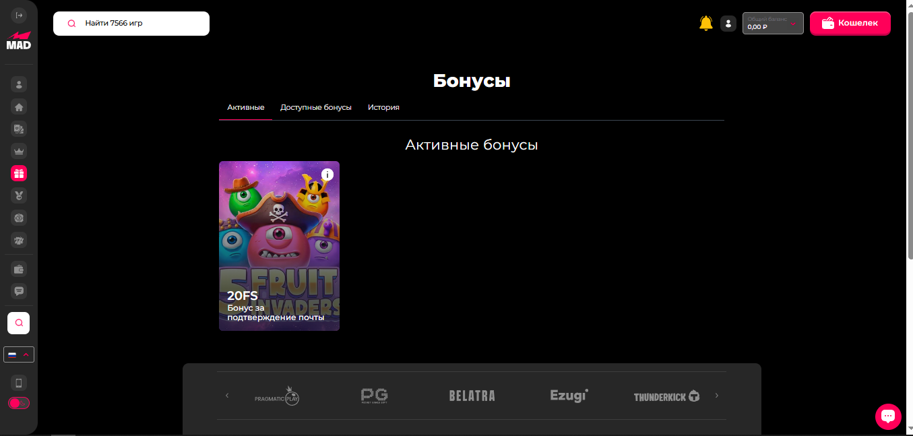Open the gift bonuses icon in sidebar
The image size is (913, 436).
19,174
